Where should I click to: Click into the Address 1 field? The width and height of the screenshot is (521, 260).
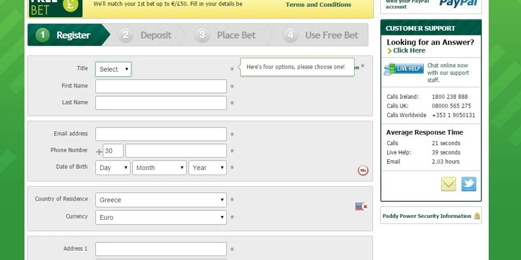(161, 249)
